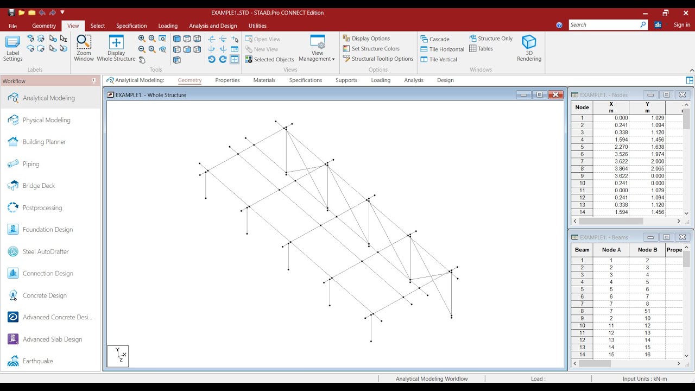Click the 3D Rendering cube
Image resolution: width=695 pixels, height=391 pixels.
pos(529,48)
